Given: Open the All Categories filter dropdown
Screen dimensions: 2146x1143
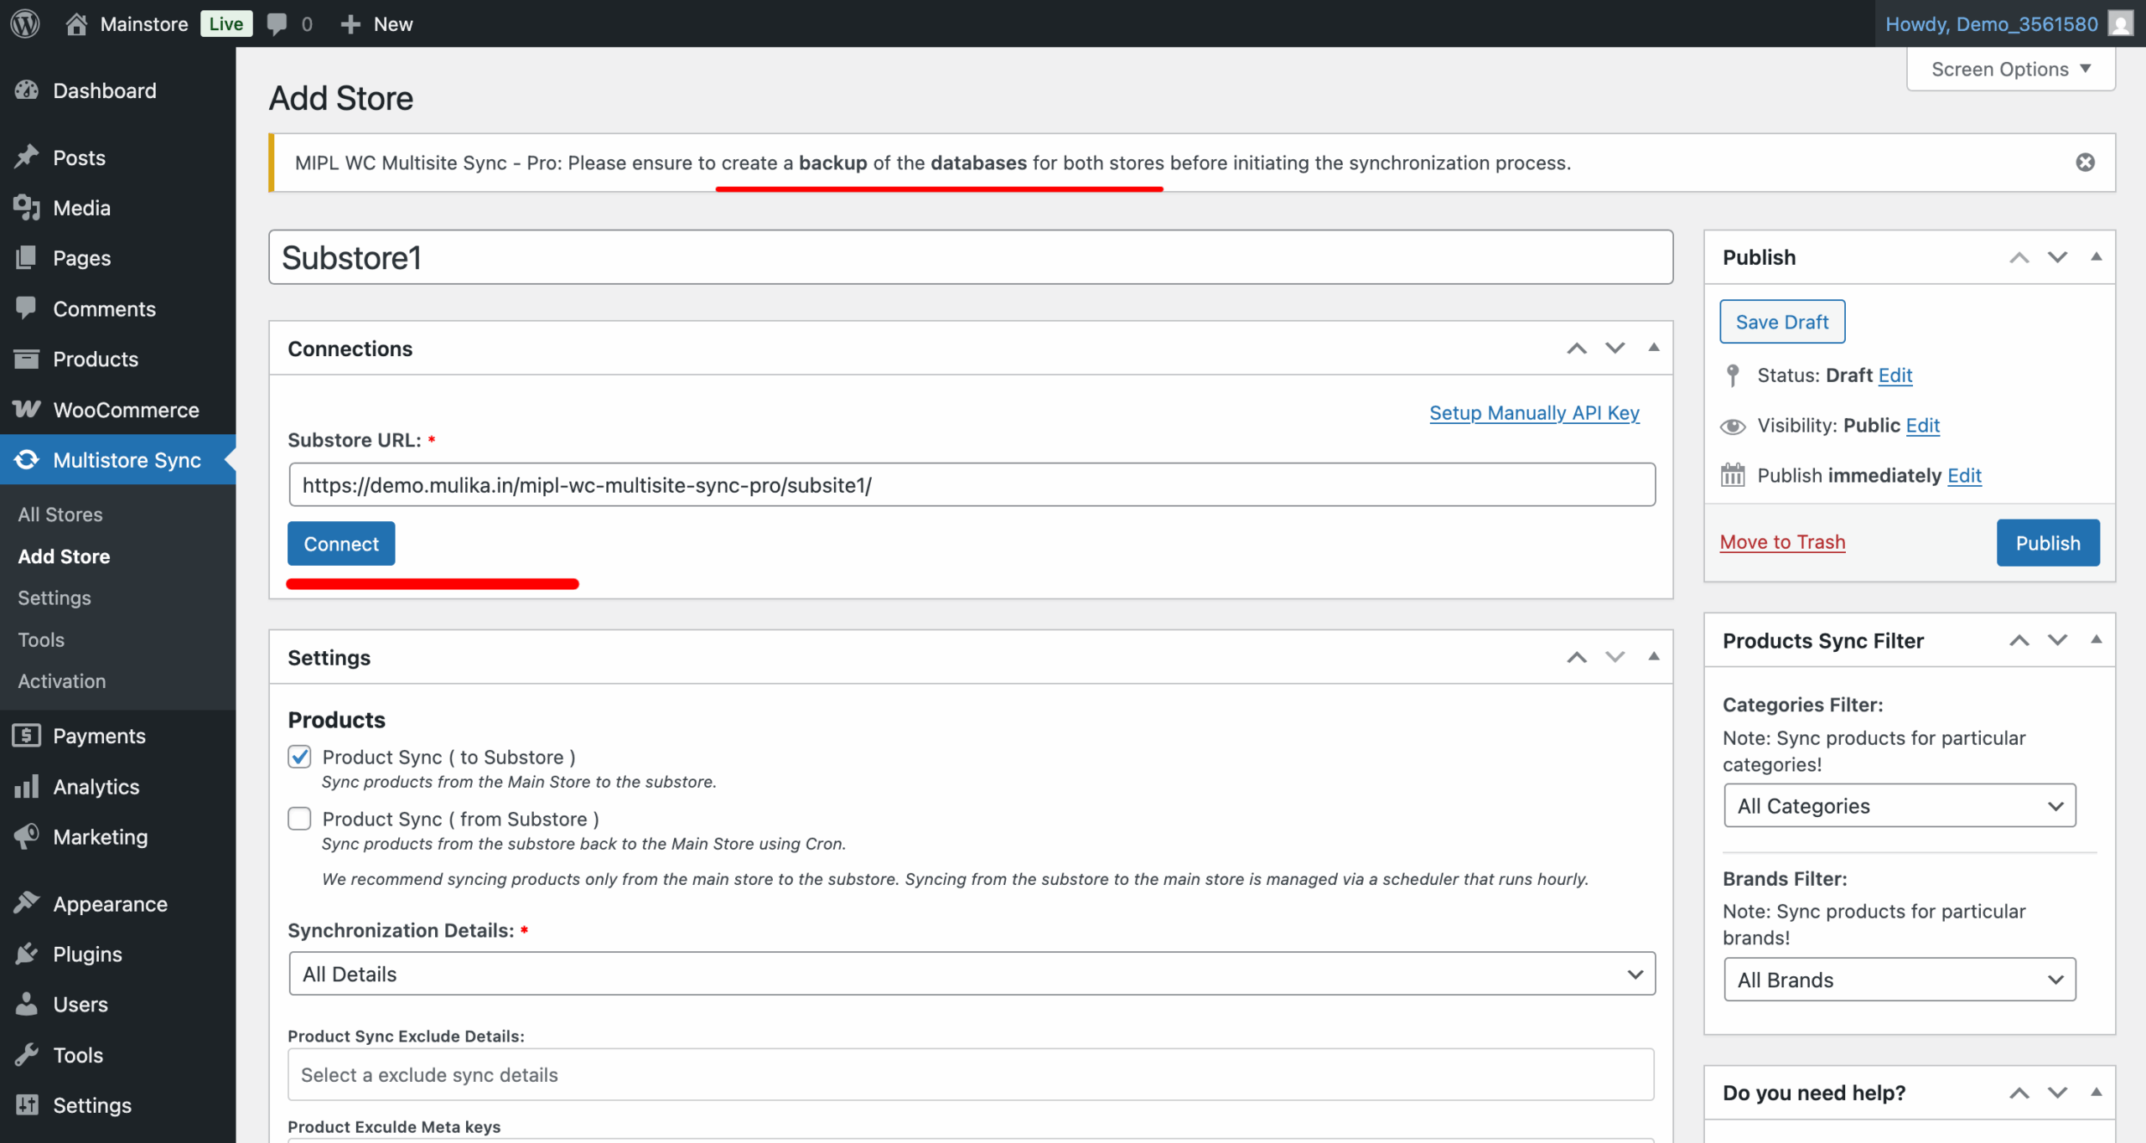Looking at the screenshot, I should tap(1899, 806).
